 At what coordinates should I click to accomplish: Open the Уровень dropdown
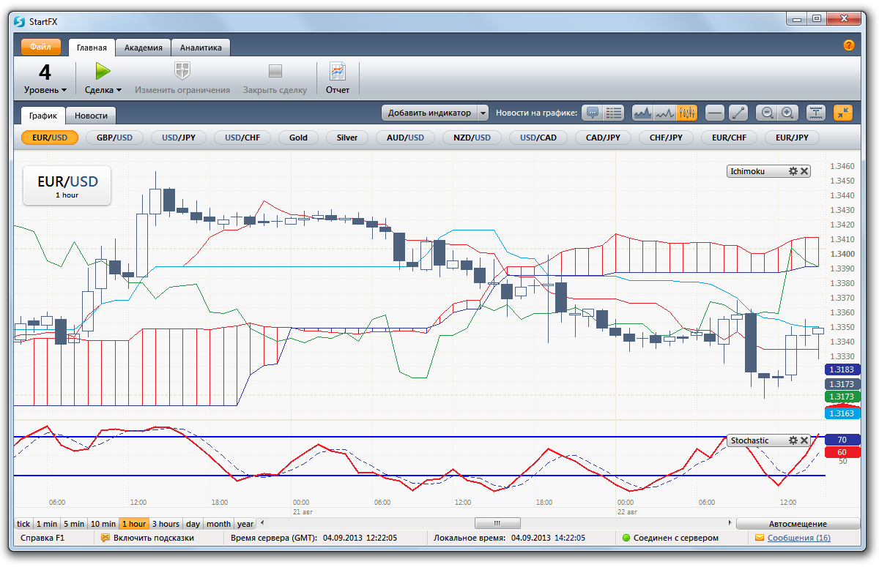45,90
